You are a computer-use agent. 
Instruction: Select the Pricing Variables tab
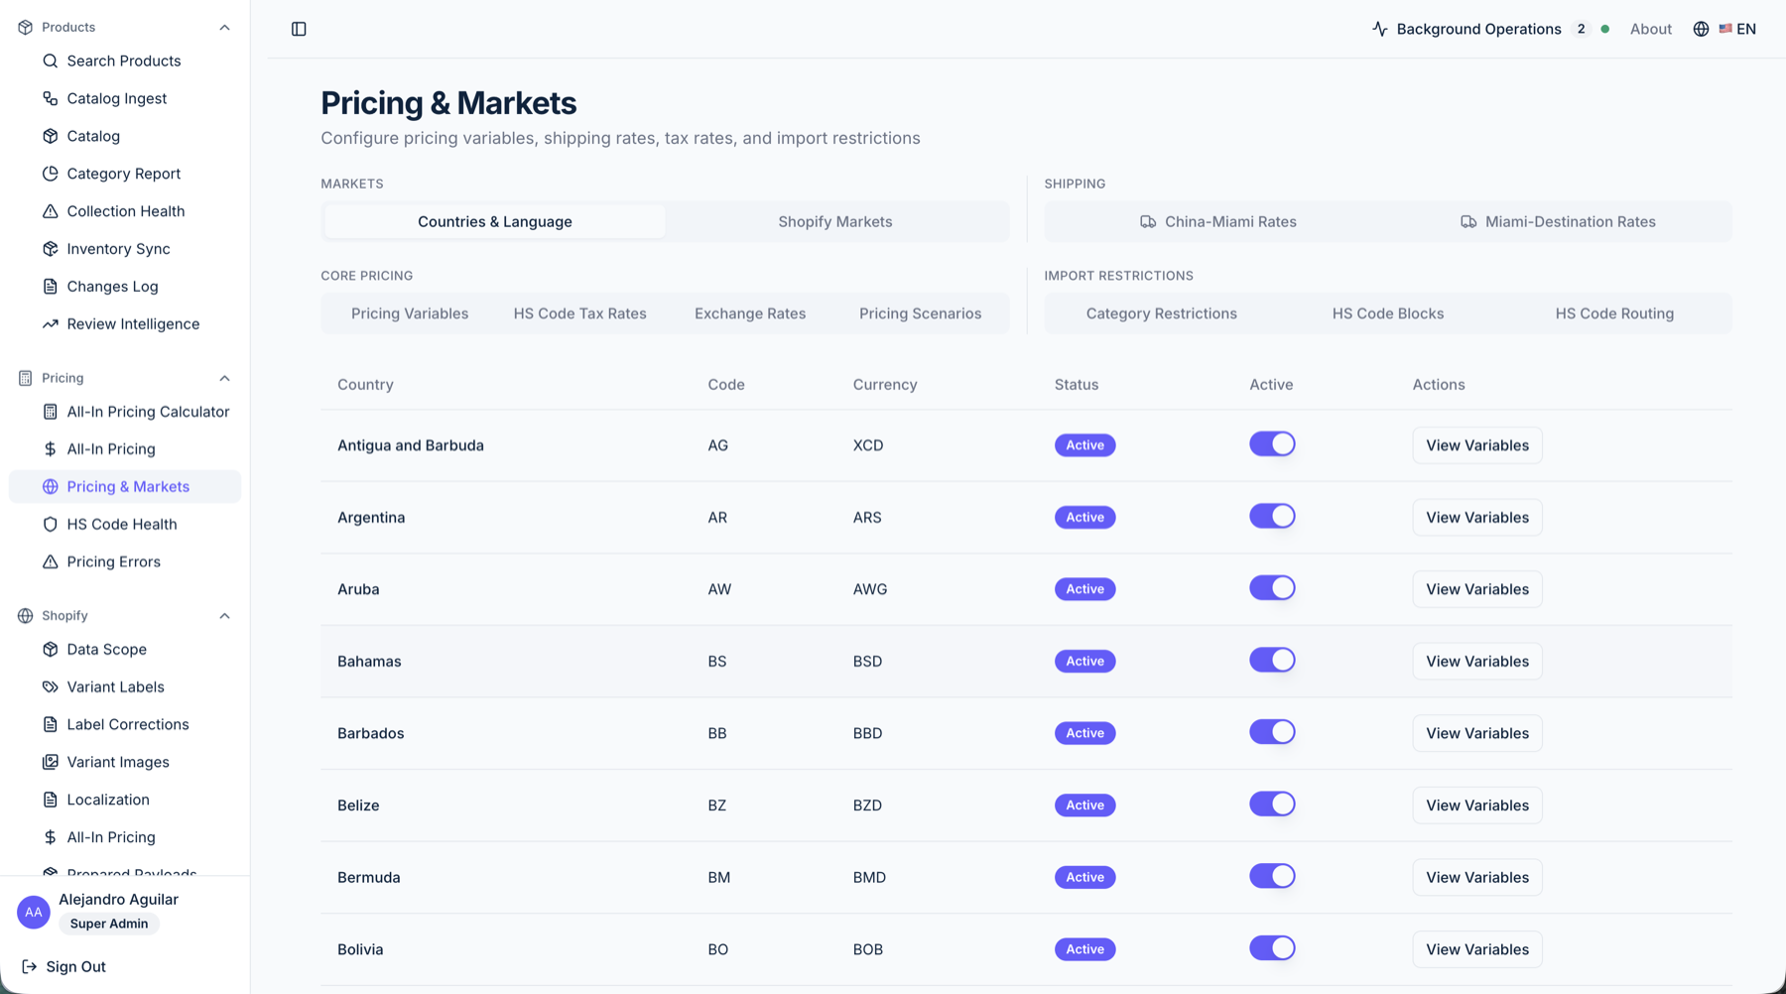click(x=410, y=313)
